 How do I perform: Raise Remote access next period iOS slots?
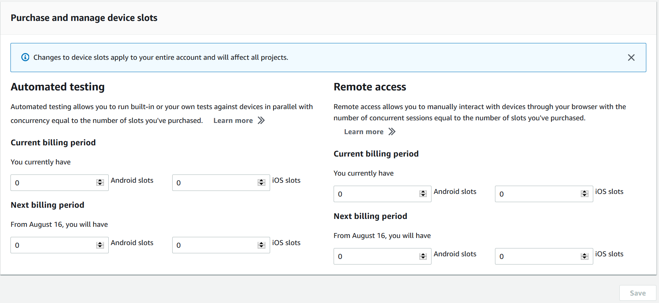point(584,254)
